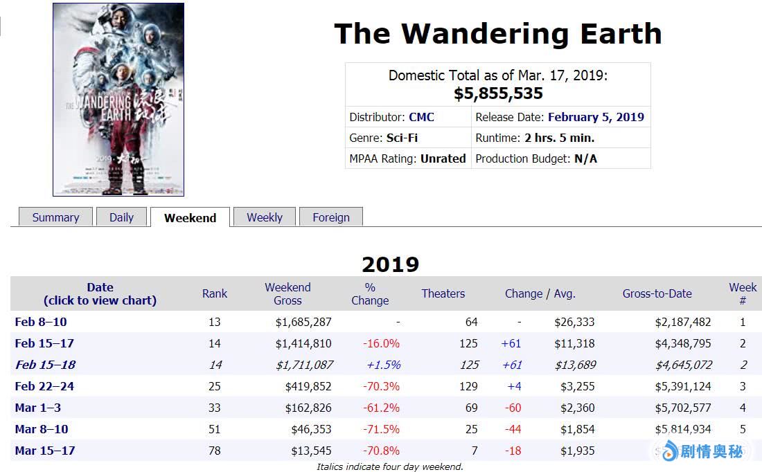Click The Wandering Earth movie poster

[x=118, y=100]
